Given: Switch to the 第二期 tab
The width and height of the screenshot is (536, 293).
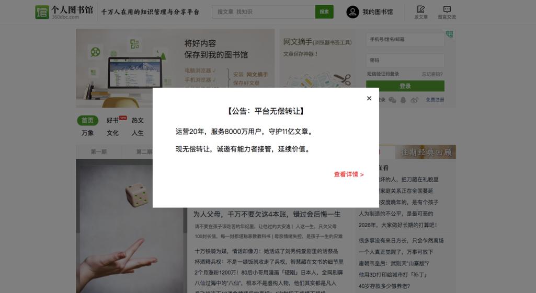Looking at the screenshot, I should pos(144,151).
